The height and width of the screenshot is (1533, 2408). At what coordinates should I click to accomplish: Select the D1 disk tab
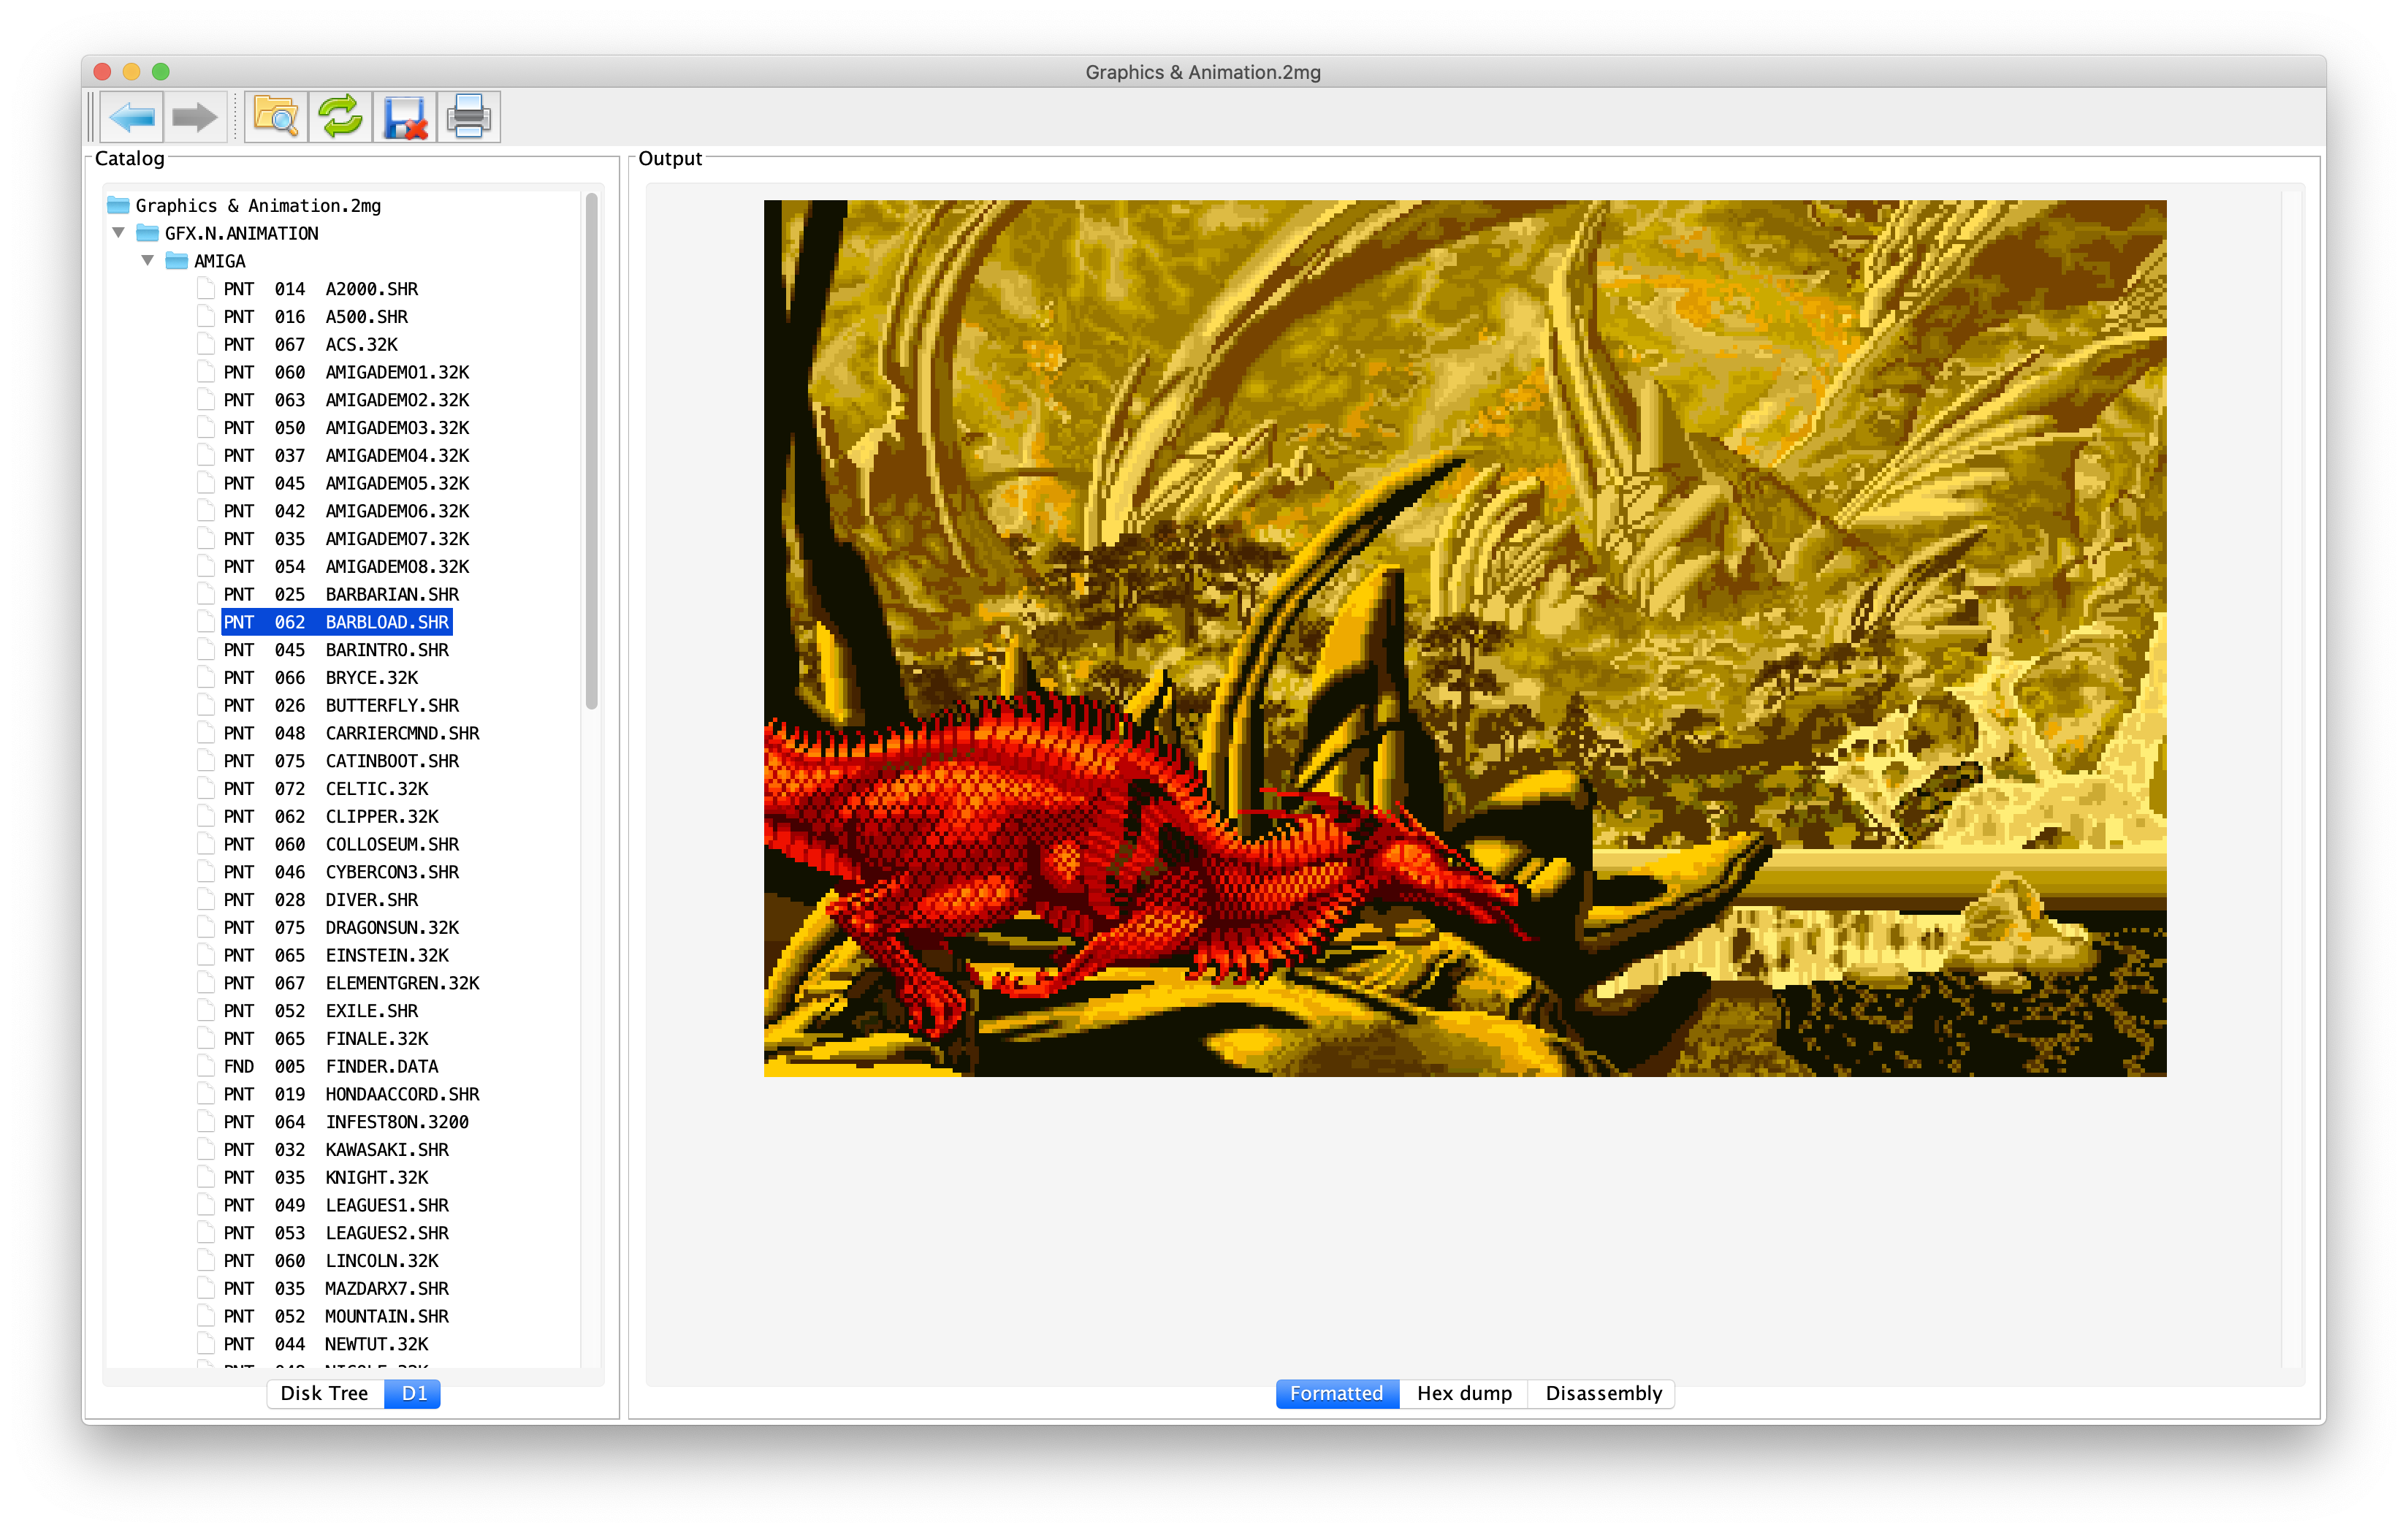[413, 1393]
